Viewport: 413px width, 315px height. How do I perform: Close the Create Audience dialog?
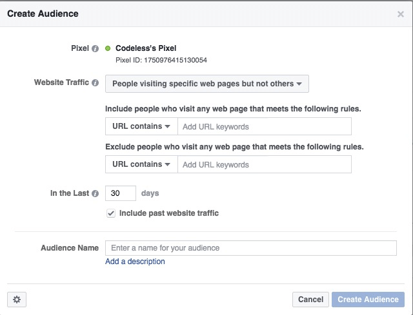(x=401, y=14)
